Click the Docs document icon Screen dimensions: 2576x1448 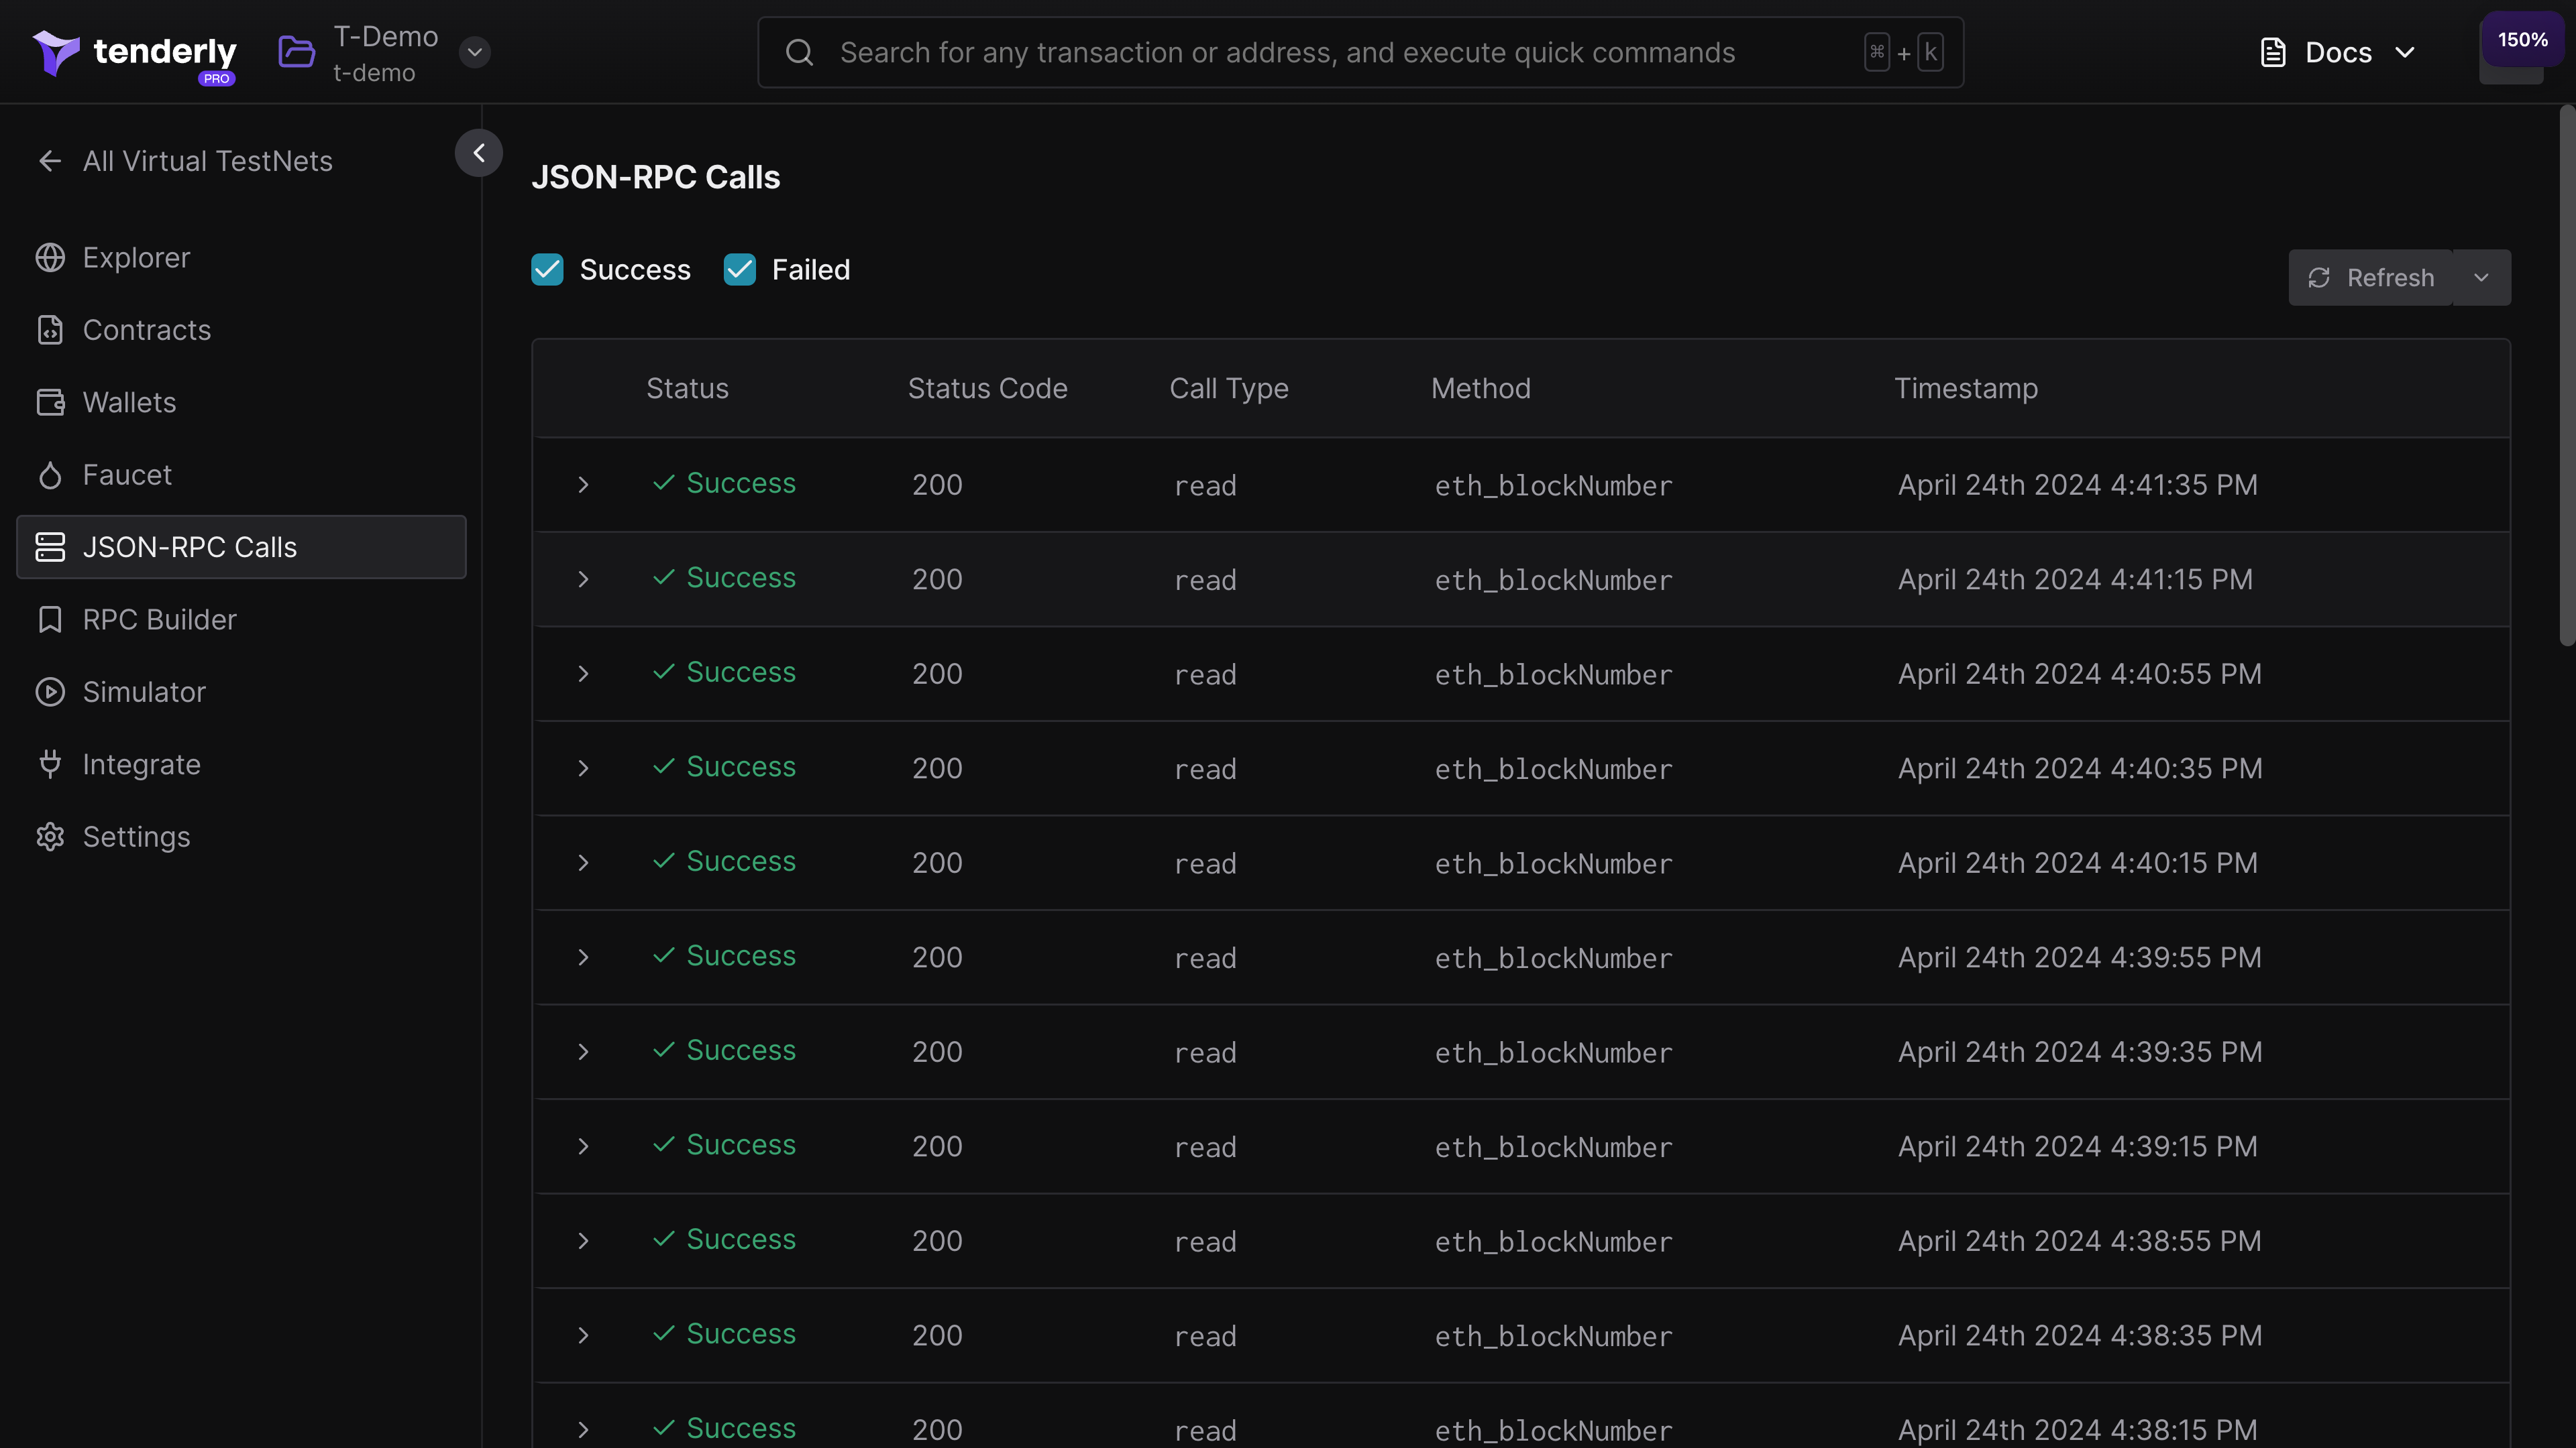(2273, 52)
